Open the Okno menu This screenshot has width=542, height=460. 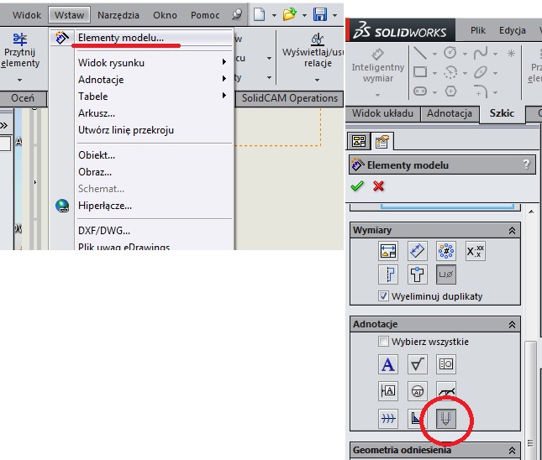tap(165, 15)
